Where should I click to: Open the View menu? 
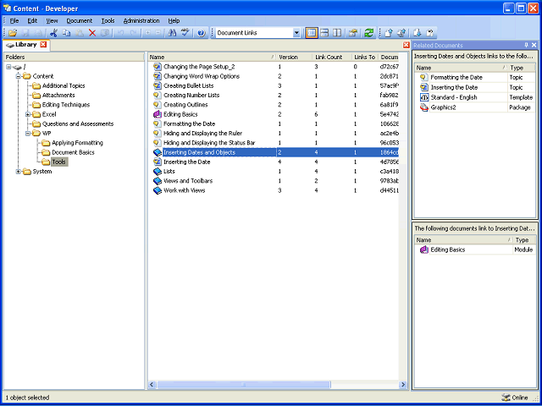point(52,20)
